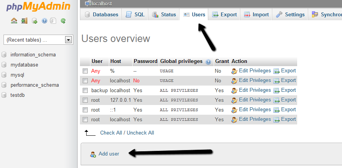Select checkbox for root 127.0.0.1 row
The width and height of the screenshot is (342, 168).
85,100
